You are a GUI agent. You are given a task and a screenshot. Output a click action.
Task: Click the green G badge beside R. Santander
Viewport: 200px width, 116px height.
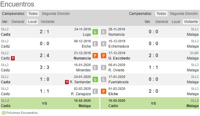95,79
